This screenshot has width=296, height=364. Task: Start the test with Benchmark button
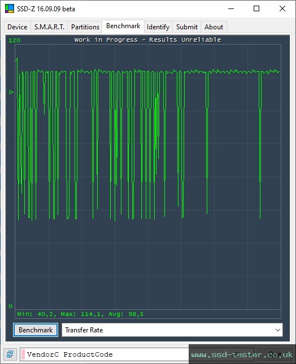pyautogui.click(x=36, y=330)
